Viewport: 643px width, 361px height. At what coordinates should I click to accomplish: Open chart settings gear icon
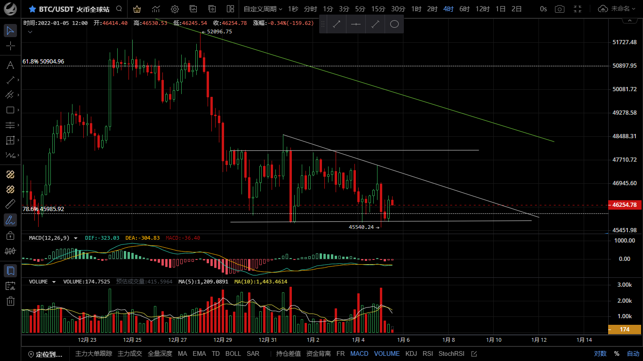pos(175,9)
